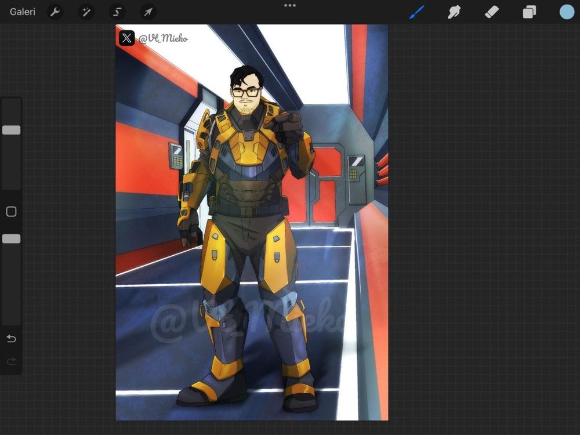This screenshot has width=580, height=435.
Task: Open the Actions wrench menu
Action: pos(55,12)
